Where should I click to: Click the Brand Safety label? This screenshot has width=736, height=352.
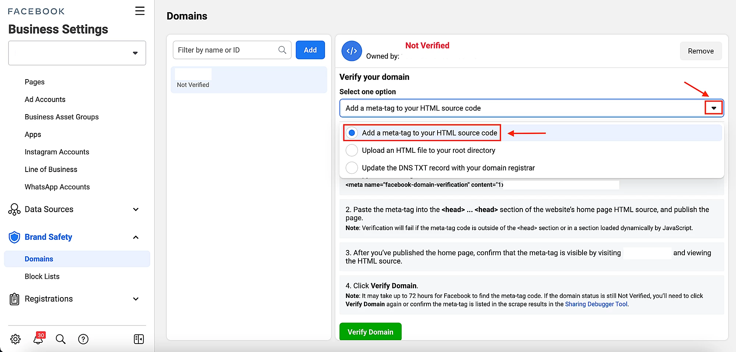point(48,237)
